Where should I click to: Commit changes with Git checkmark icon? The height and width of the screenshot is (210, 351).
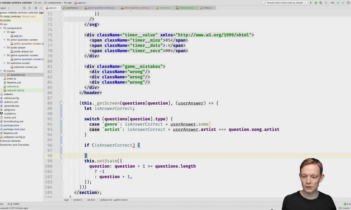click(x=343, y=3)
